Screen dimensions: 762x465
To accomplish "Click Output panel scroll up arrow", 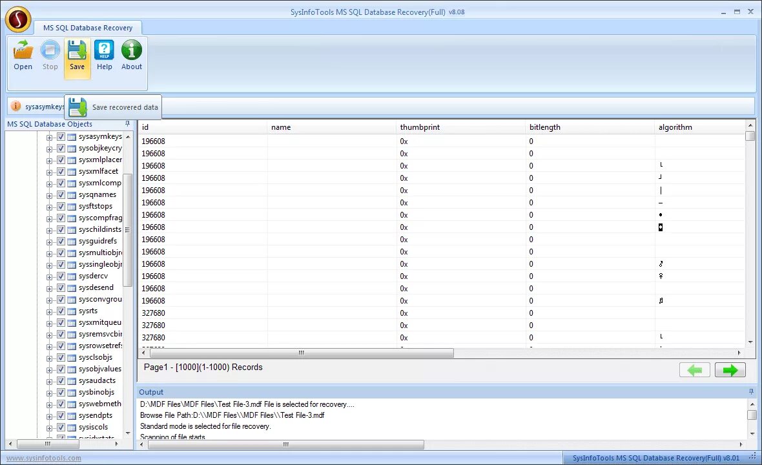I will pos(752,404).
